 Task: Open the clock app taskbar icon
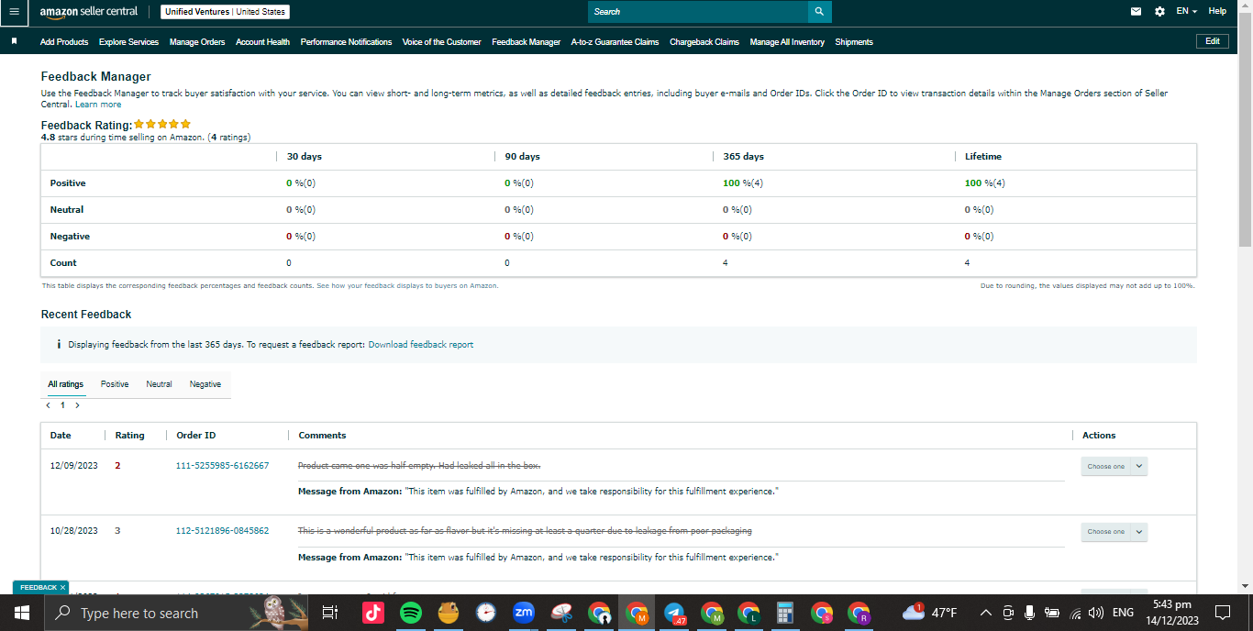486,613
